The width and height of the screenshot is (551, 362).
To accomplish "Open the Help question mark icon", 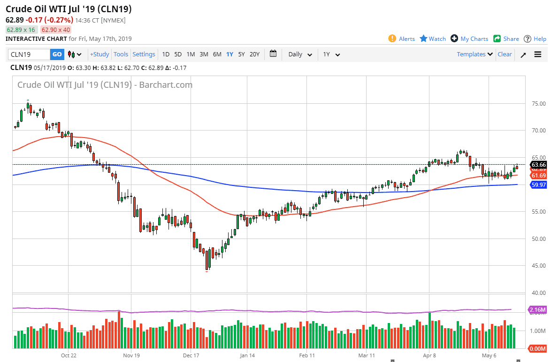I will pyautogui.click(x=528, y=39).
